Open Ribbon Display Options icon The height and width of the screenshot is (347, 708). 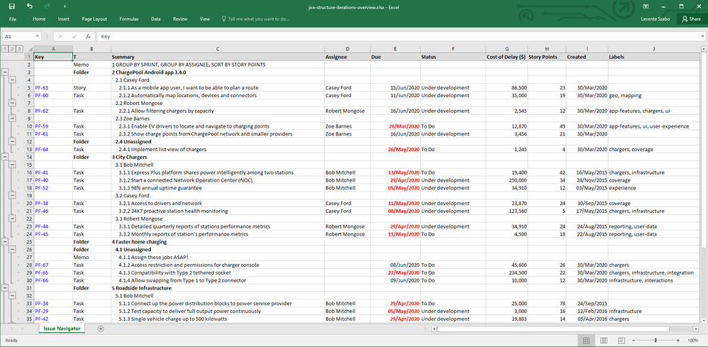tap(646, 6)
